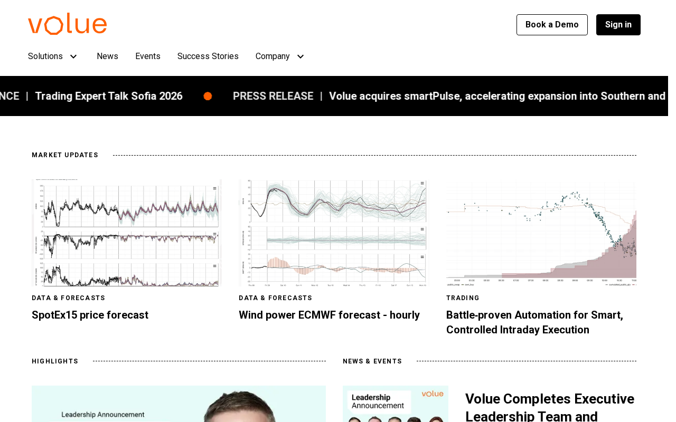Open the Highlights Leadership Announcement image
The height and width of the screenshot is (422, 676).
179,404
